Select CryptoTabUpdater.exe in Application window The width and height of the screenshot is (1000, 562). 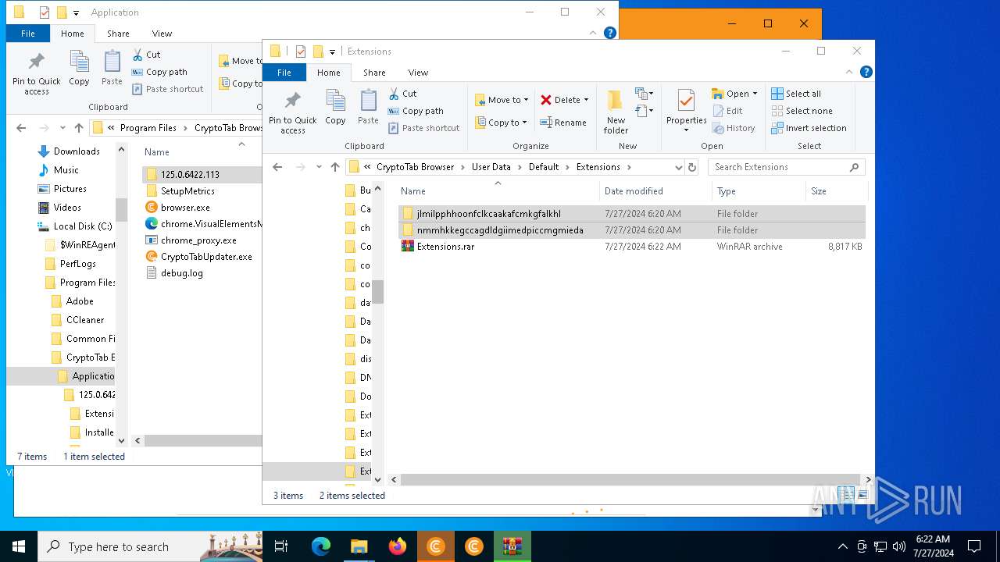(x=206, y=257)
